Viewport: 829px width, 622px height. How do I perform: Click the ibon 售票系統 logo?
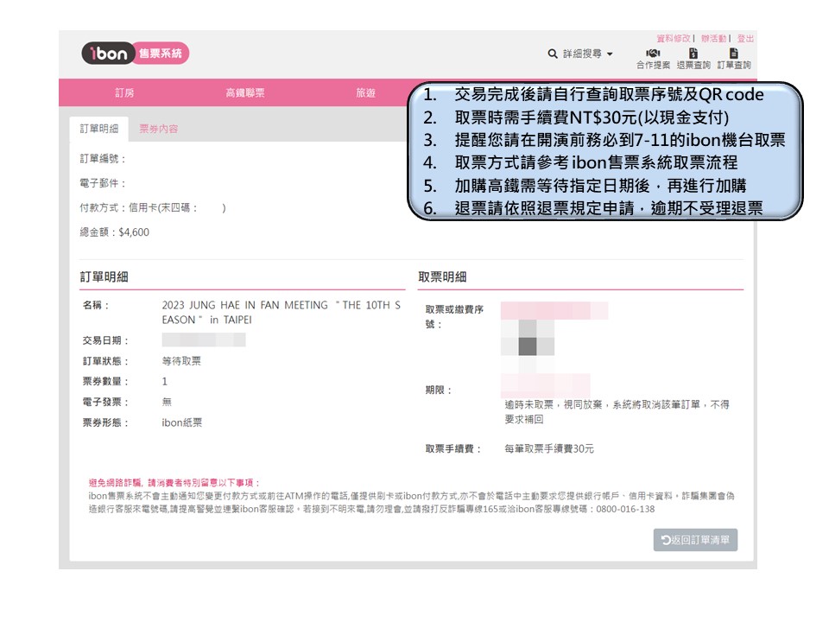pos(135,54)
